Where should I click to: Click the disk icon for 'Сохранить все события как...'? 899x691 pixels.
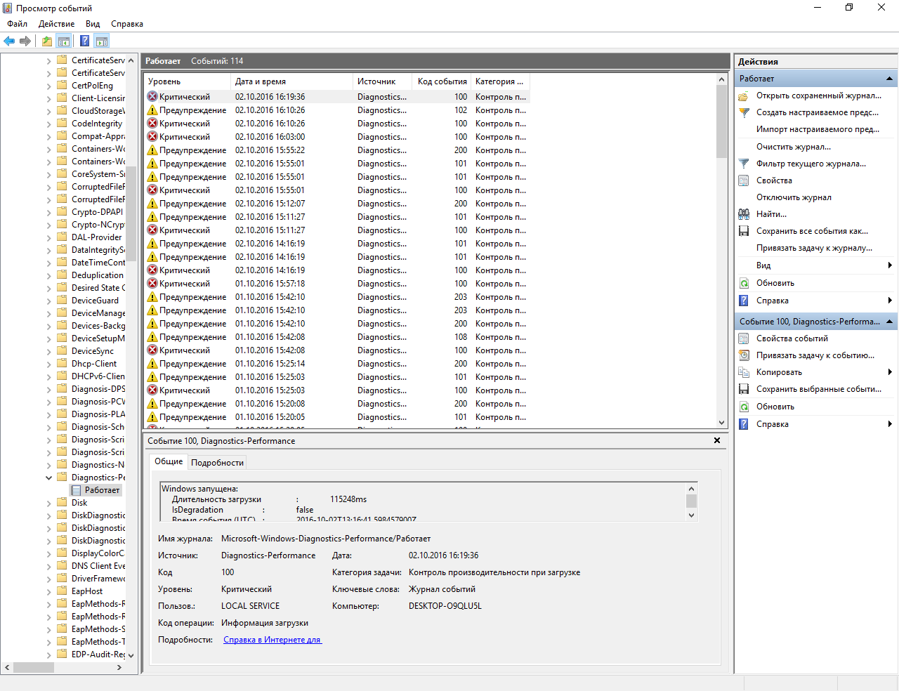[744, 231]
